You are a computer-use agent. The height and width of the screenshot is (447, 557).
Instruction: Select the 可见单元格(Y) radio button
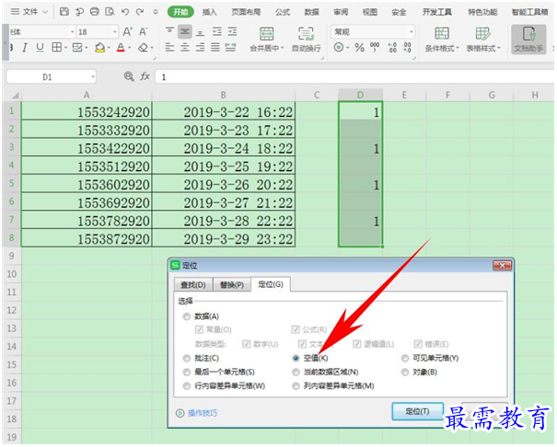405,359
